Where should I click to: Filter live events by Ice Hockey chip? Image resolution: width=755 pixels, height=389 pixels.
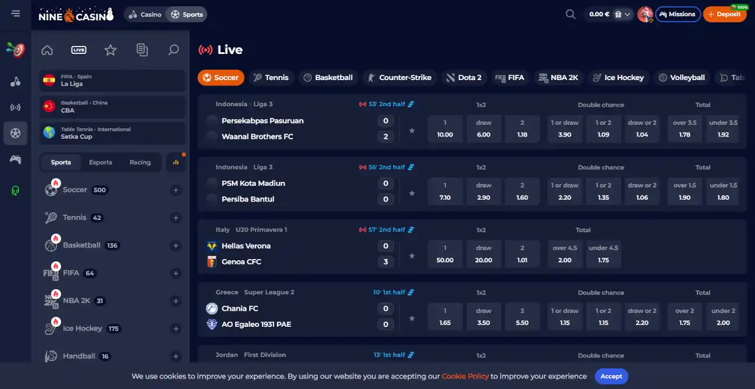pyautogui.click(x=618, y=77)
